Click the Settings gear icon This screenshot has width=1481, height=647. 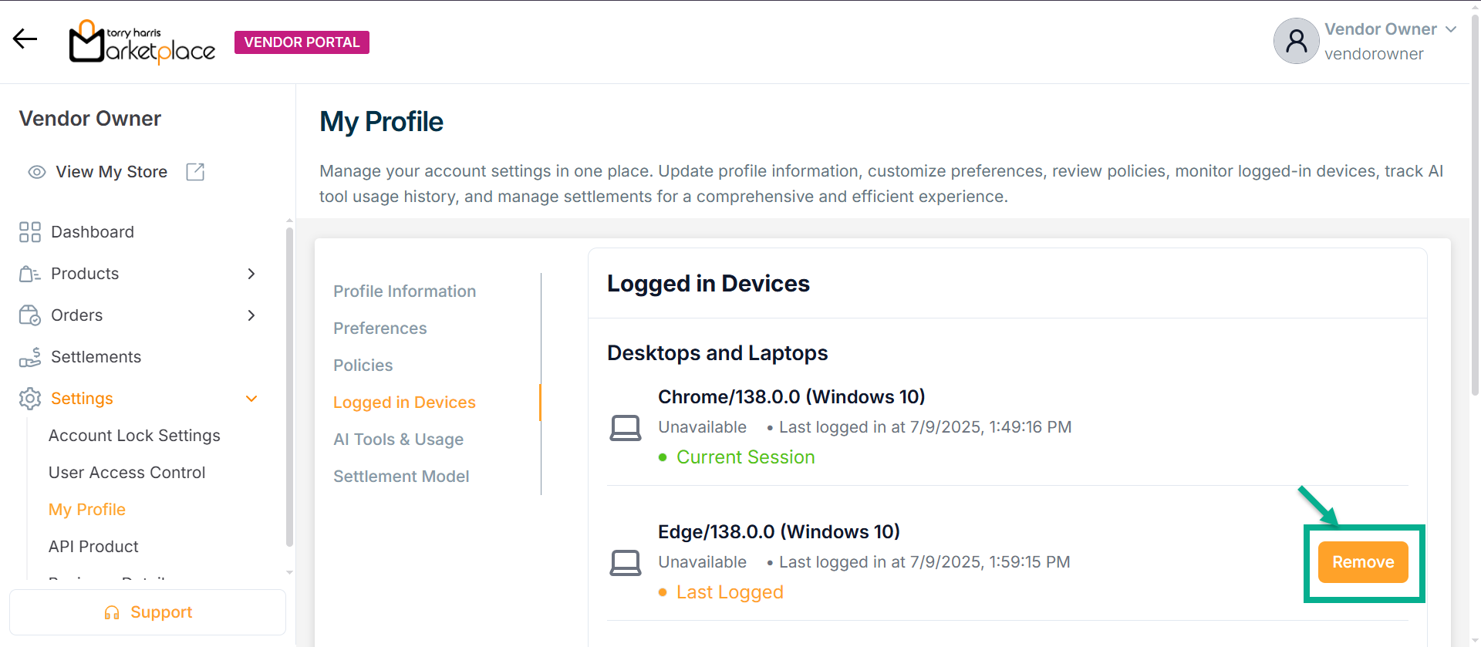30,399
